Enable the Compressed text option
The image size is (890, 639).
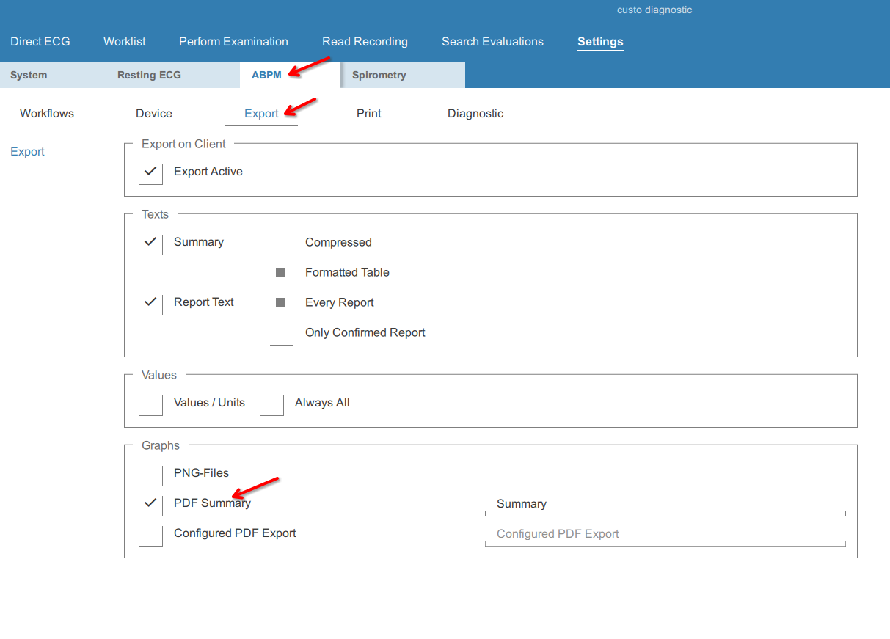281,244
